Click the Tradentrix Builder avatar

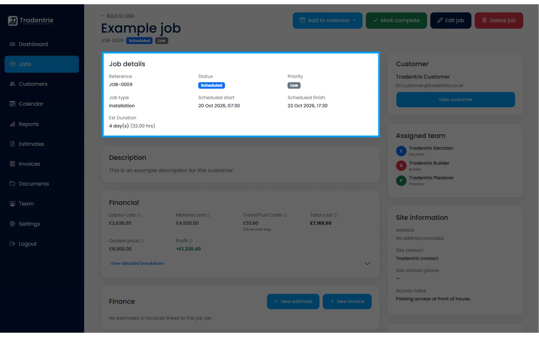401,166
